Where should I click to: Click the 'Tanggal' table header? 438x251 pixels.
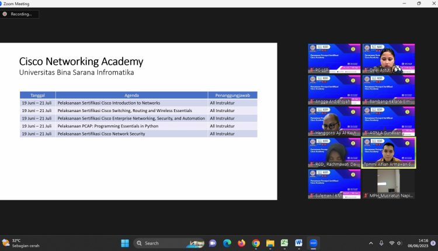[37, 95]
